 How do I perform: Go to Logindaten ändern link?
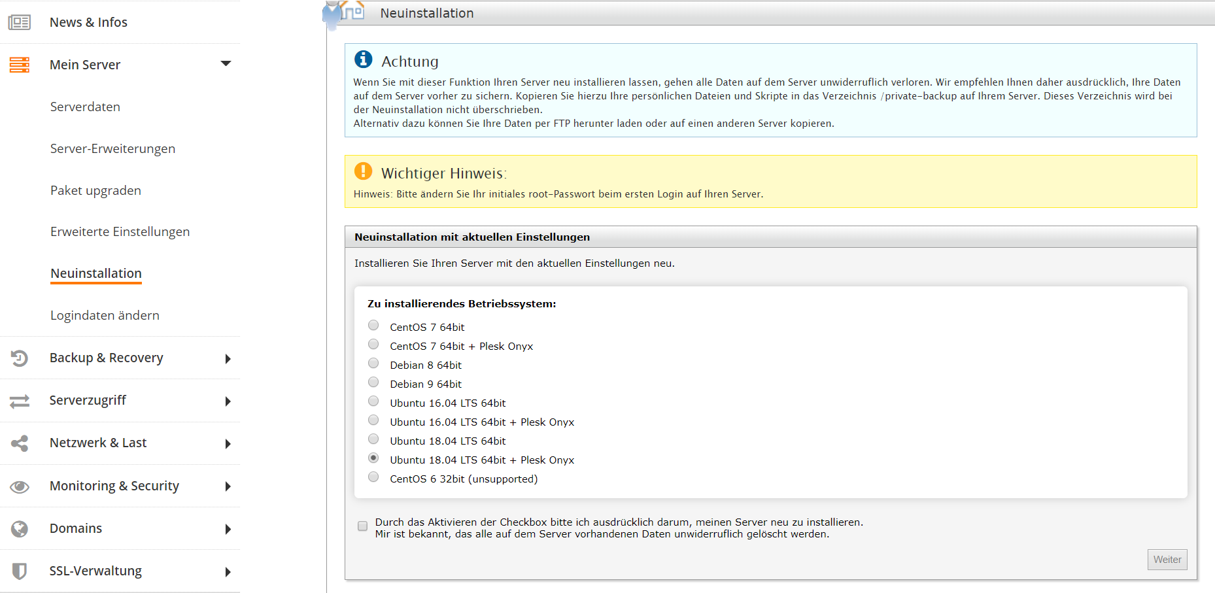pos(105,315)
